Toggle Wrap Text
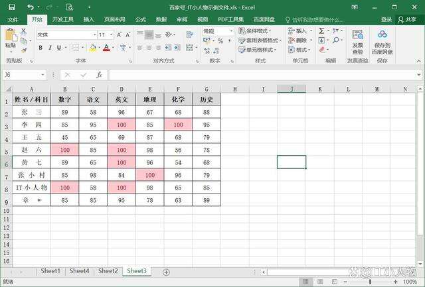Screen dimensions: 425x287 (190, 34)
